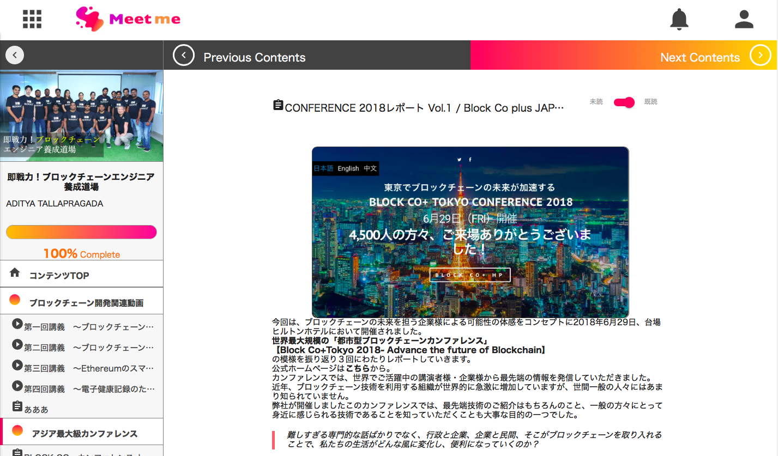Viewport: 778px width, 456px height.
Task: Click gradient circle beside ブロックチェーン開発関連動画
Action: (15, 300)
